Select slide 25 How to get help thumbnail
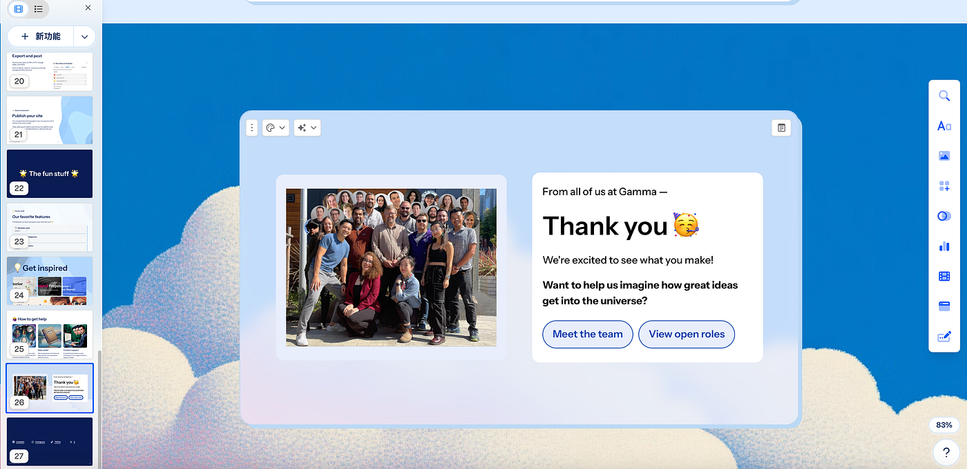The image size is (967, 469). [50, 334]
